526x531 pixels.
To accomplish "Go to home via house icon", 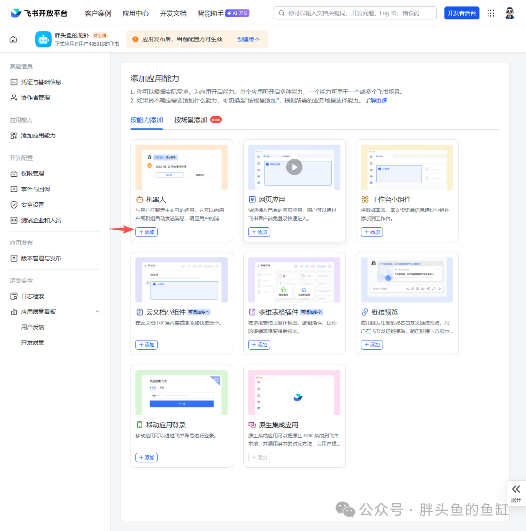I will 13,39.
